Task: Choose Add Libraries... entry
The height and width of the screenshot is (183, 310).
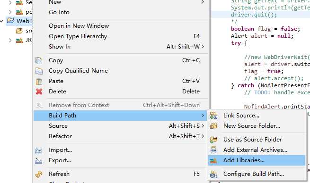Action: click(x=257, y=160)
